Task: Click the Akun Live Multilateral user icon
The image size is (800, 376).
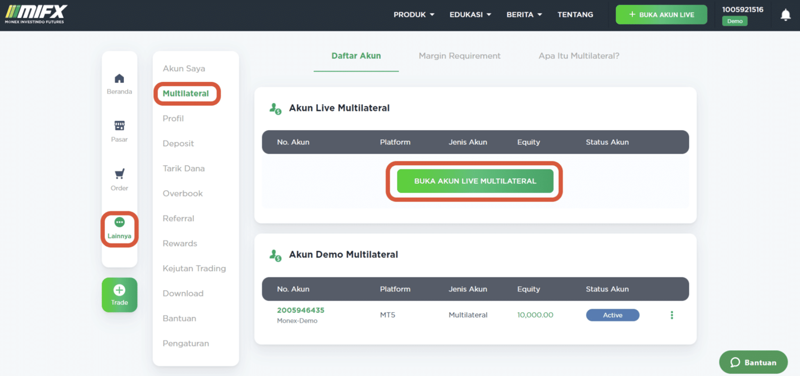Action: tap(275, 108)
